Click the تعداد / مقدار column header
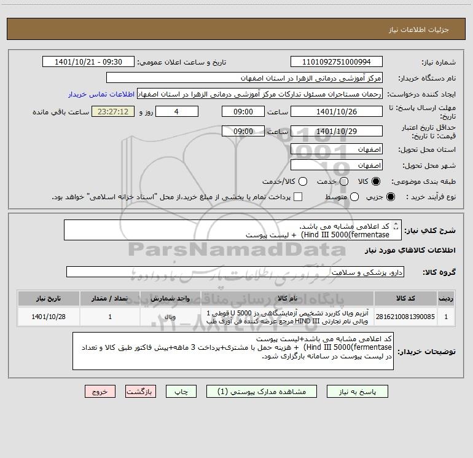This screenshot has width=473, height=458. point(110,298)
